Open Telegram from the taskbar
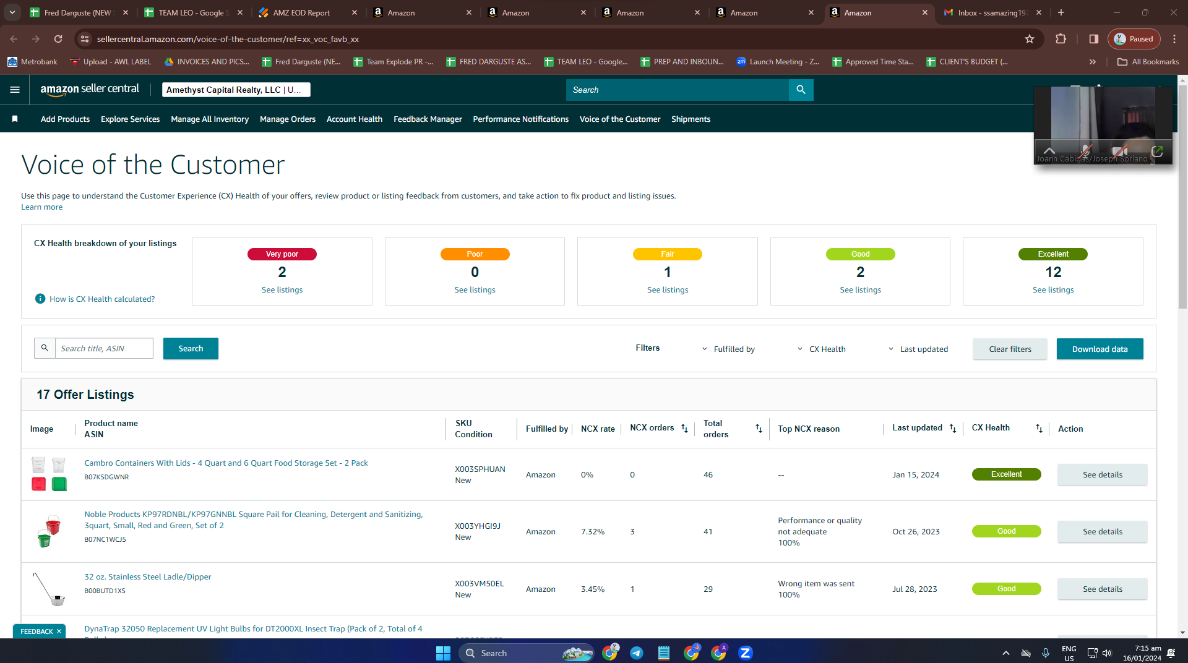This screenshot has height=663, width=1188. tap(636, 653)
